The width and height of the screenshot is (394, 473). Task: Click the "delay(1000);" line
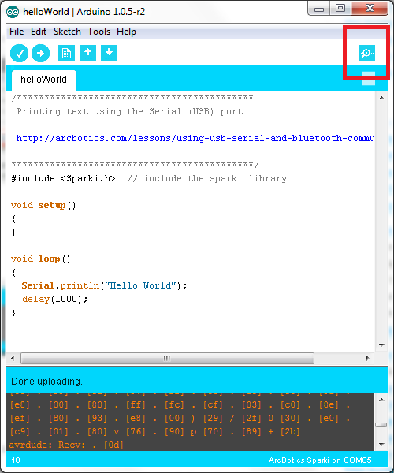coord(55,300)
